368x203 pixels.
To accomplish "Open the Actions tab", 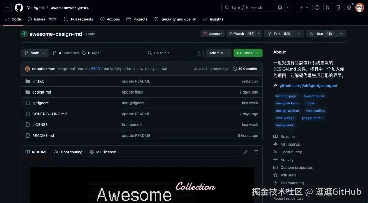I will click(x=110, y=19).
